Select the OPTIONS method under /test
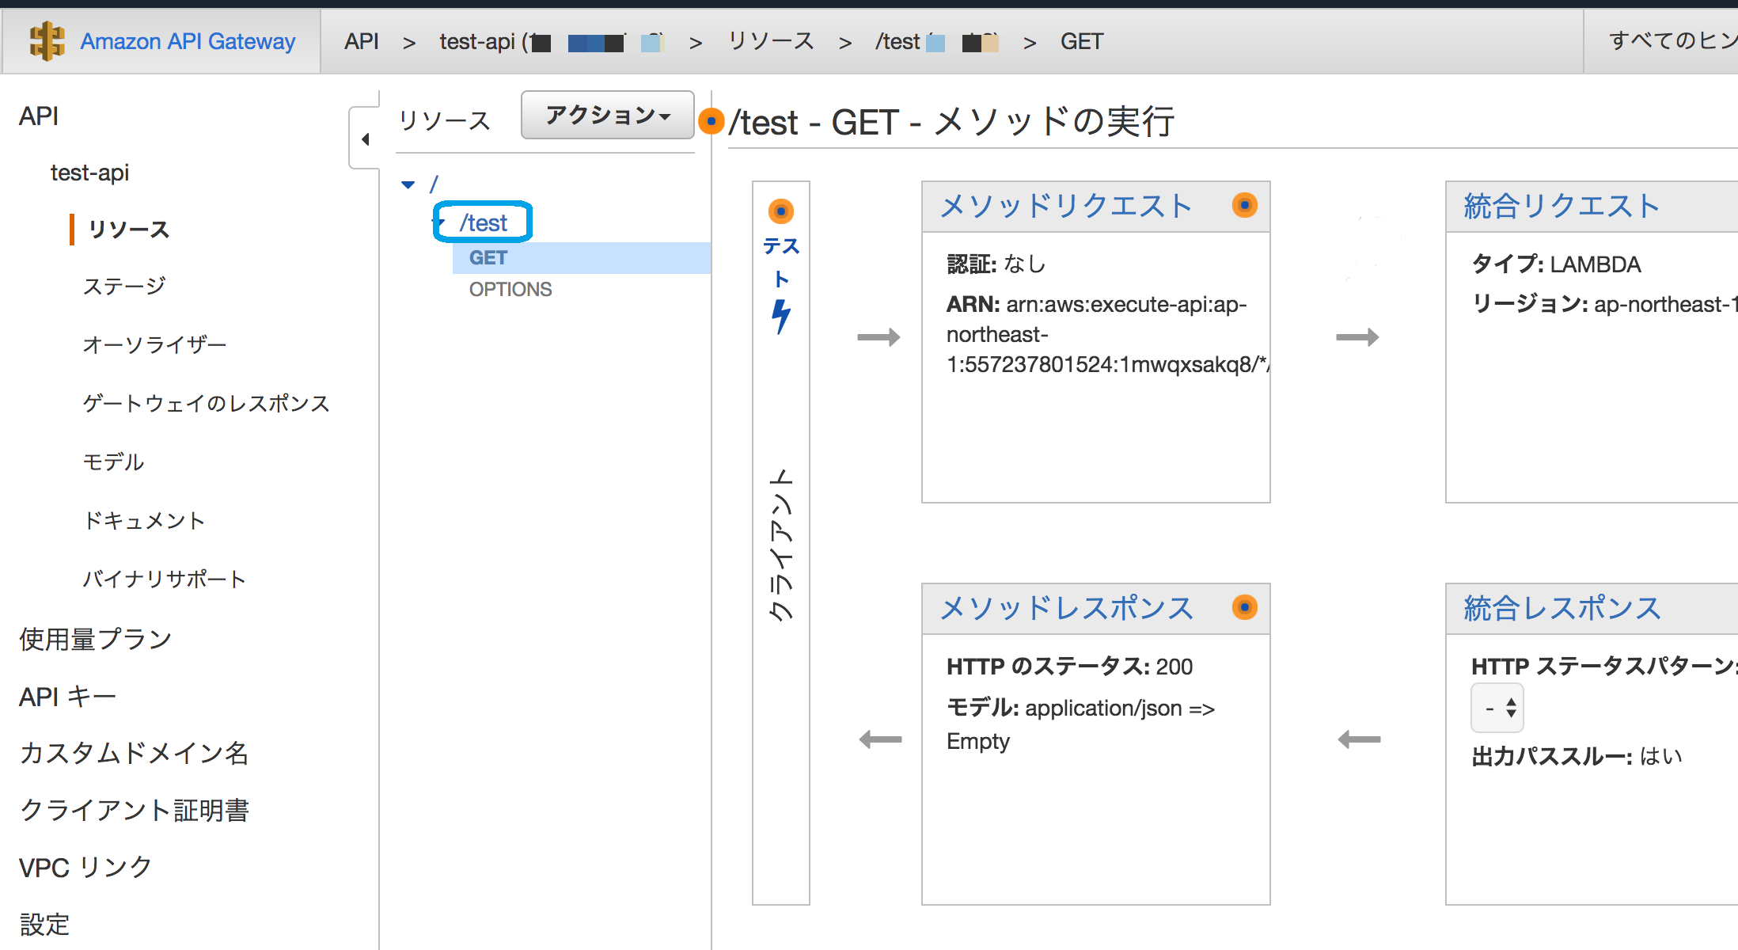 click(510, 288)
